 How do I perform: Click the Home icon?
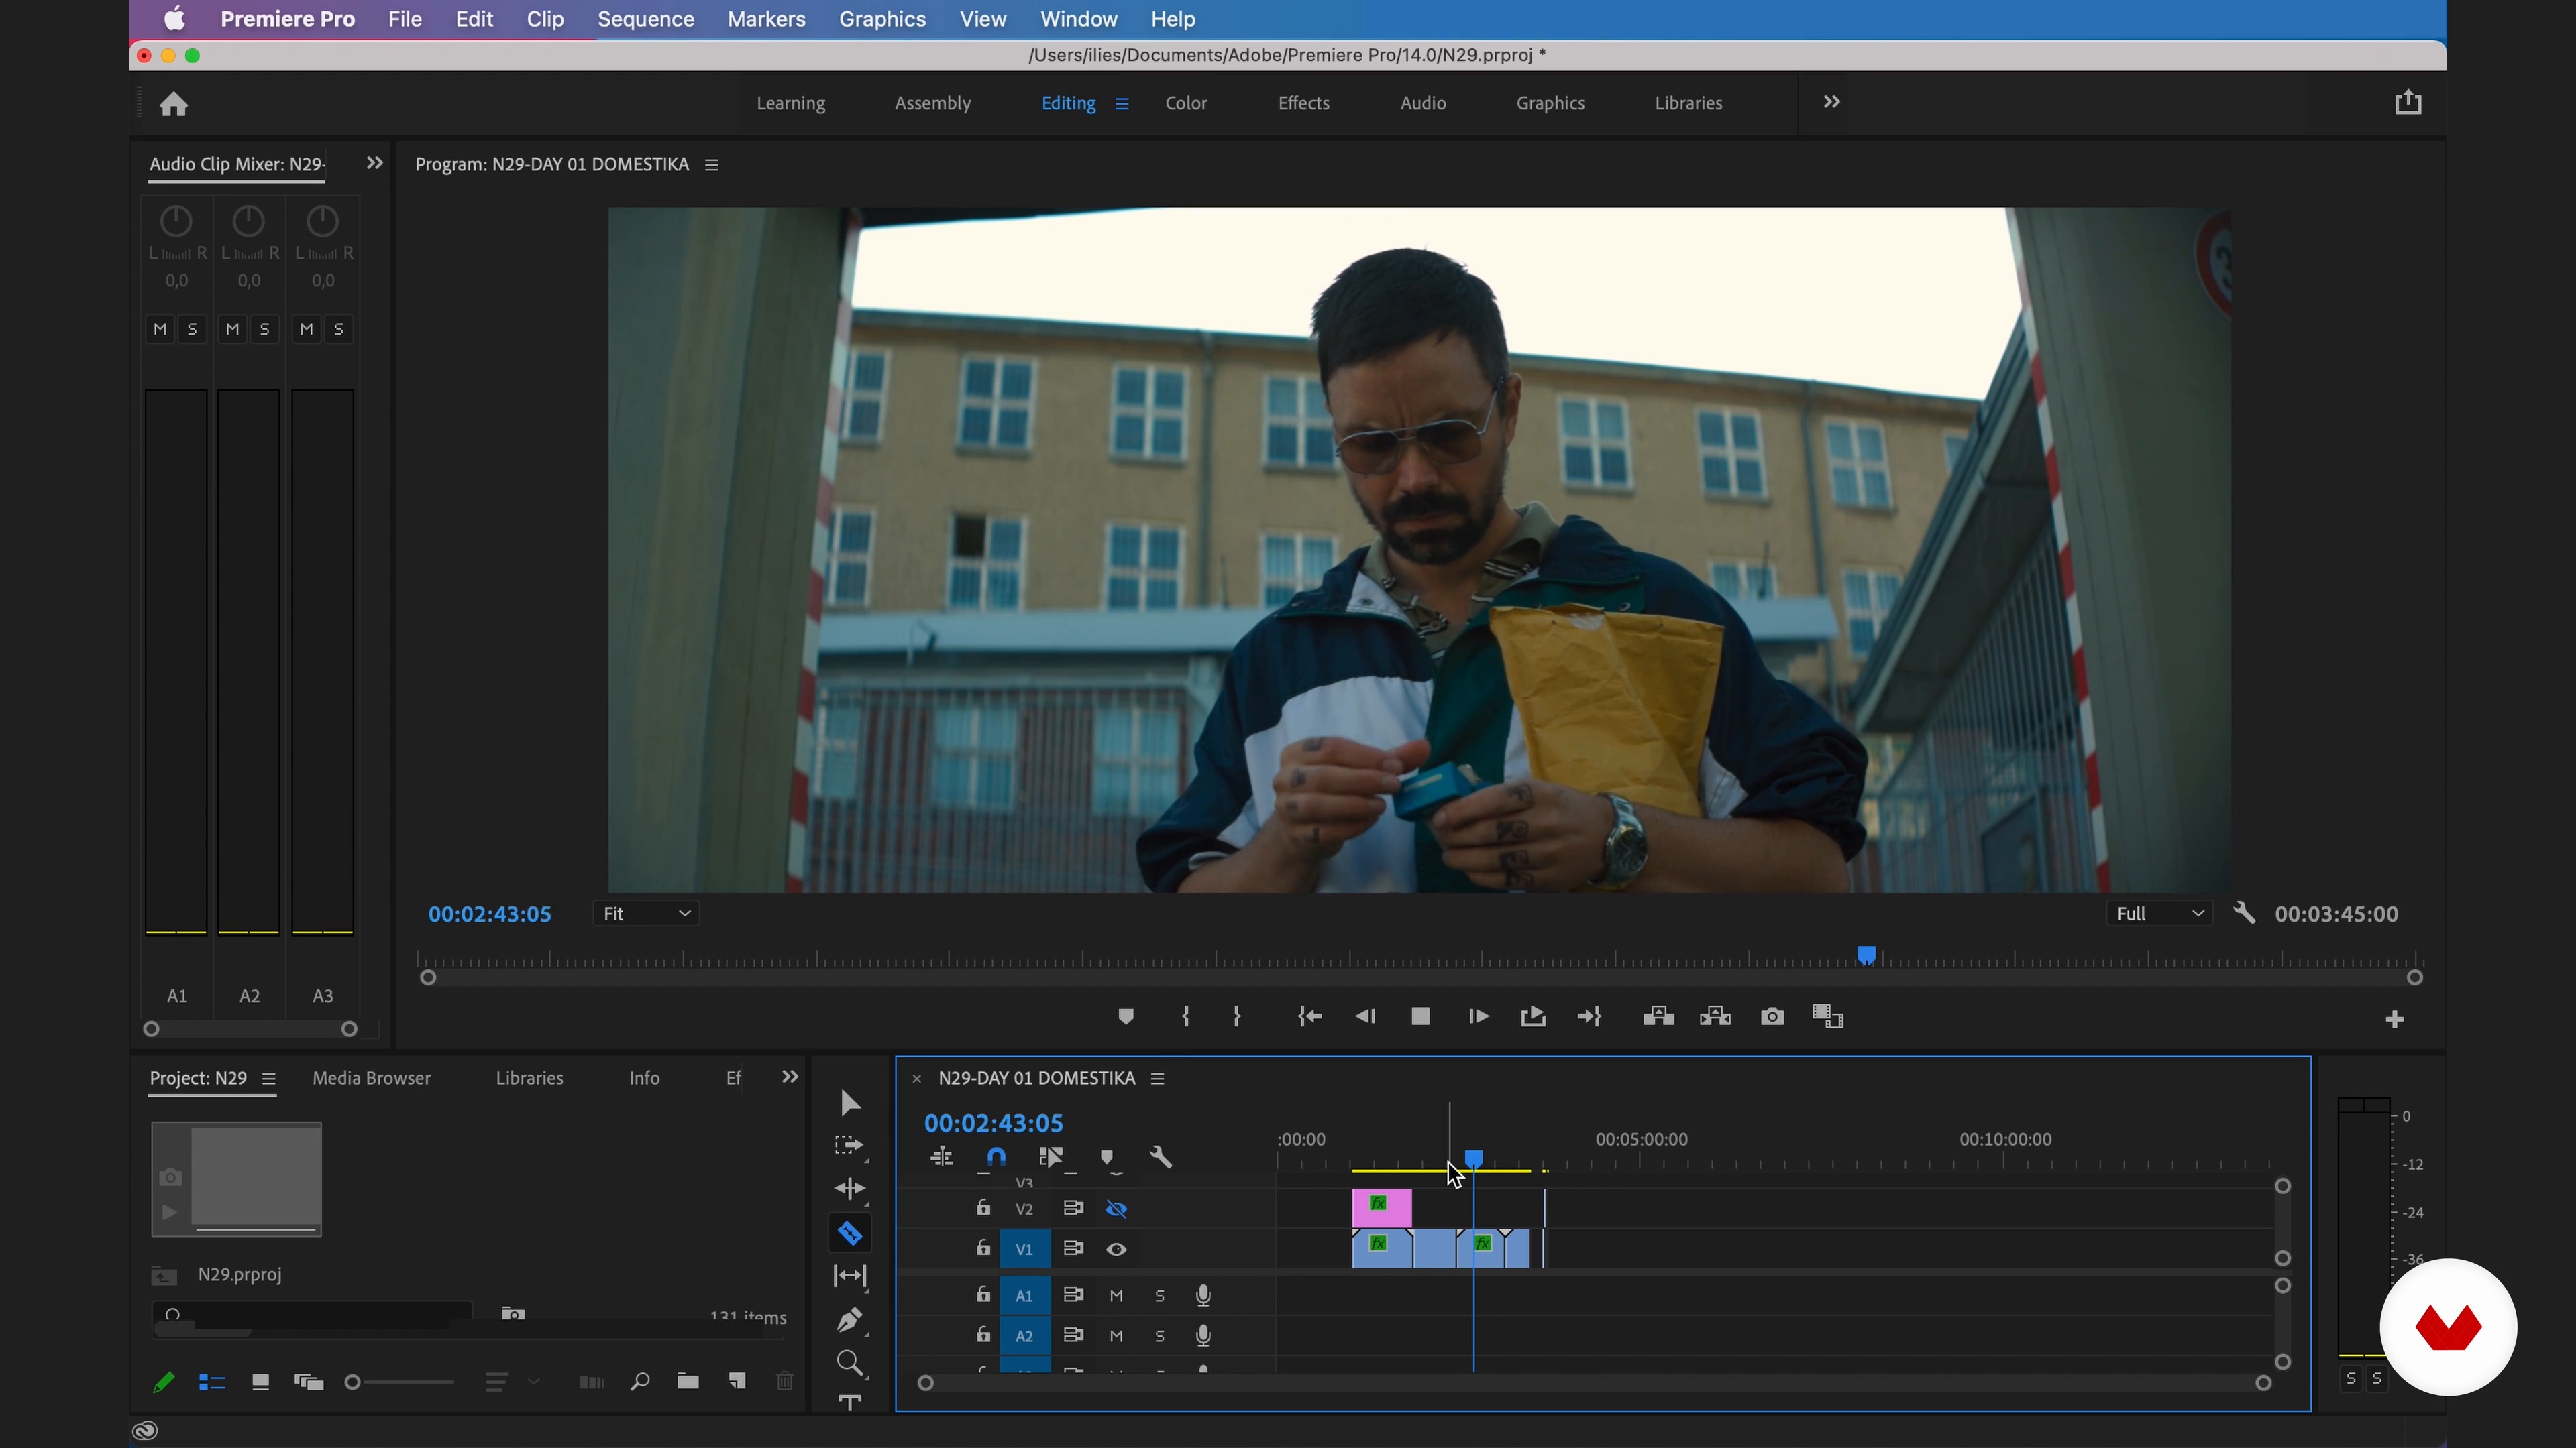click(x=174, y=104)
